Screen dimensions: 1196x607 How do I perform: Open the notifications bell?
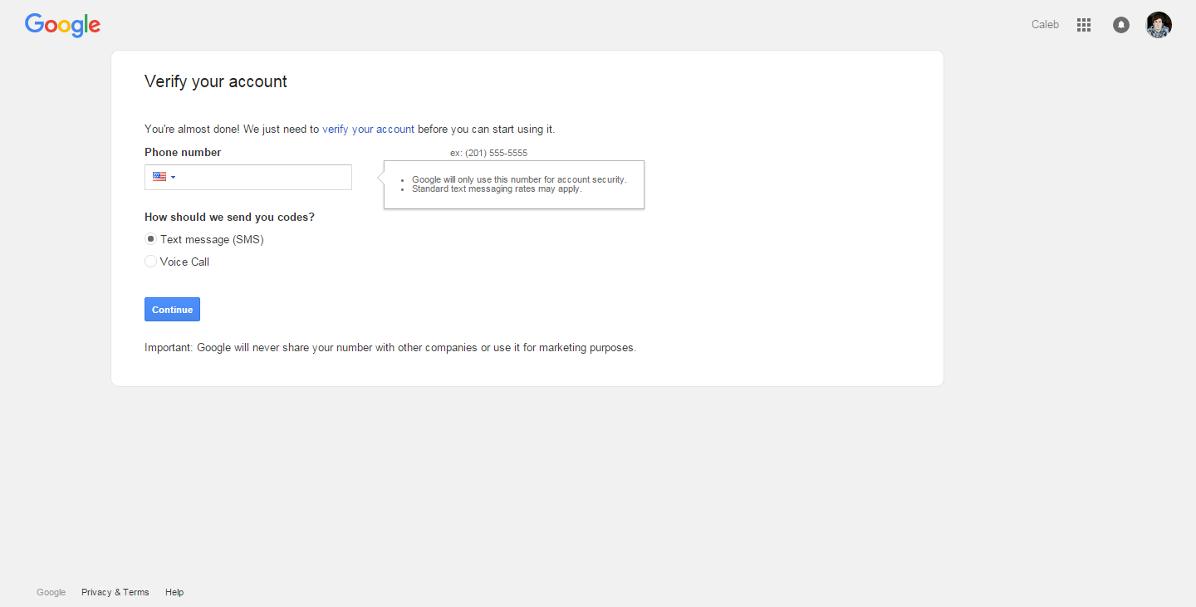(x=1120, y=25)
